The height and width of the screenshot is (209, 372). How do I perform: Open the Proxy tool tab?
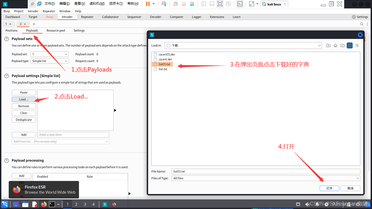(50, 17)
